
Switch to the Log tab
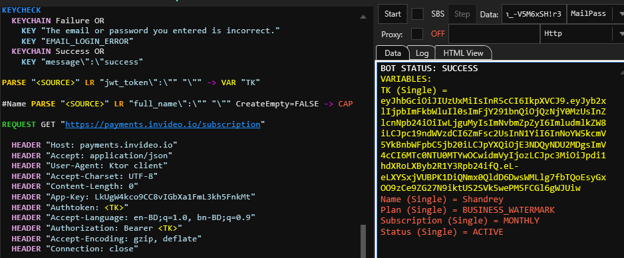(422, 53)
